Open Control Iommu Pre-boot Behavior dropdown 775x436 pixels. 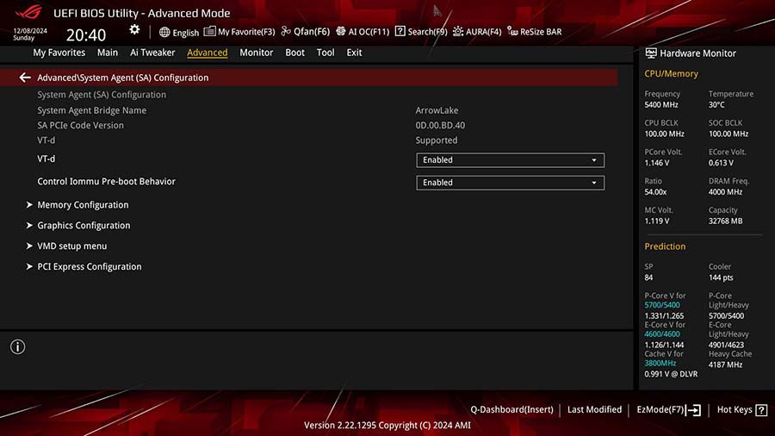click(x=510, y=183)
